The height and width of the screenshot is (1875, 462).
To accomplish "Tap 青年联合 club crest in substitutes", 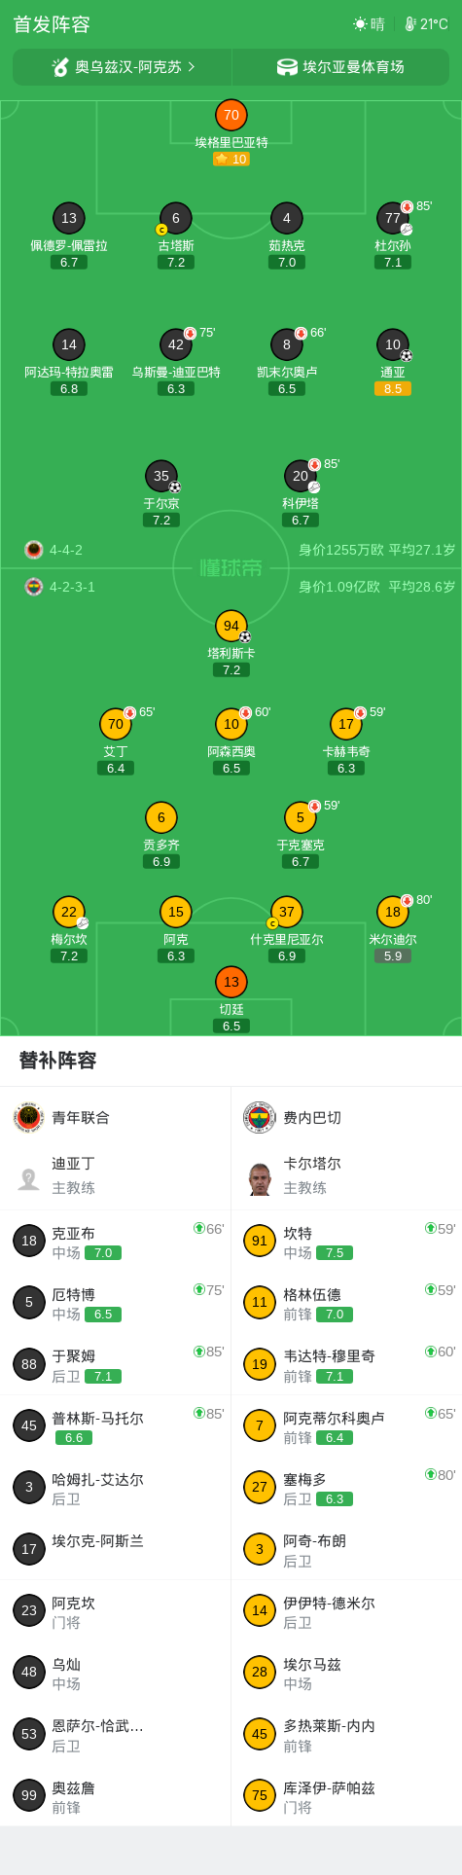I will point(29,1117).
